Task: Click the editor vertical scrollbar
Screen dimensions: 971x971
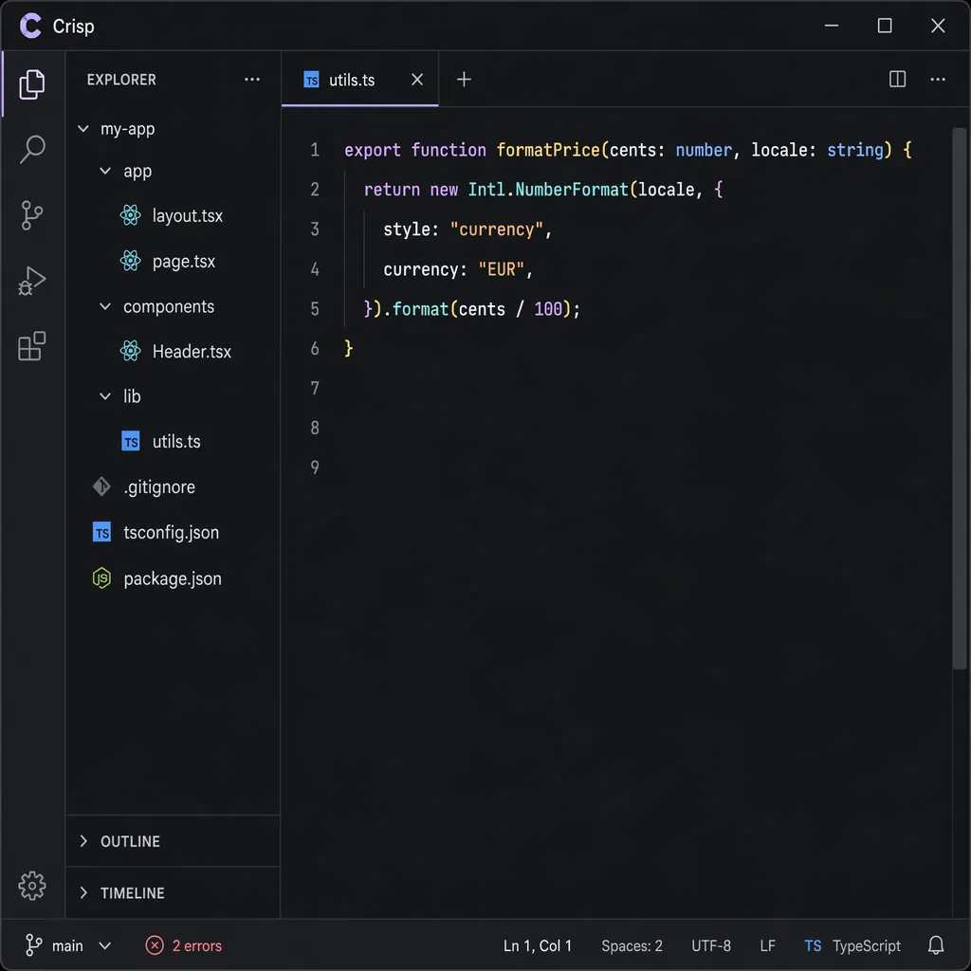Action: [960, 397]
